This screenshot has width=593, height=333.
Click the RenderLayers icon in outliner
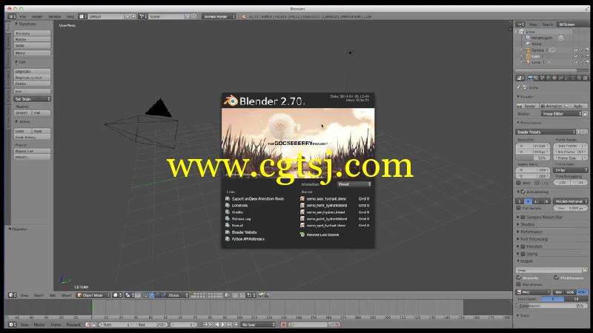pyautogui.click(x=529, y=38)
